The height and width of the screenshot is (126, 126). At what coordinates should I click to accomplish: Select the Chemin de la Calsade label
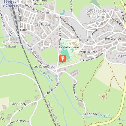coord(78,92)
